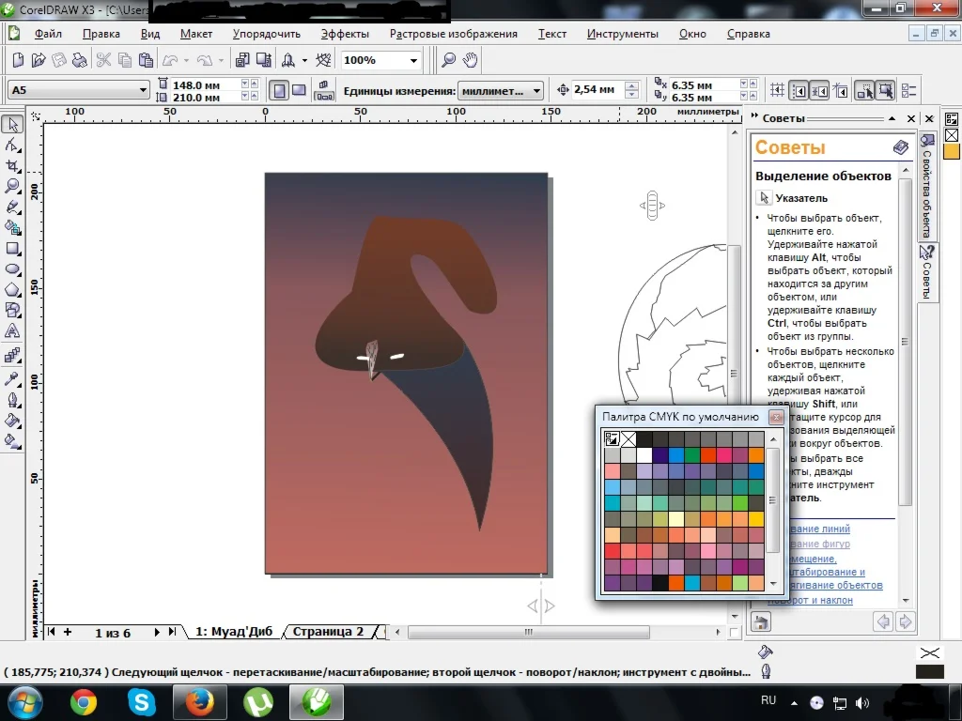Select the Rectangle tool
The width and height of the screenshot is (962, 721).
tap(13, 249)
